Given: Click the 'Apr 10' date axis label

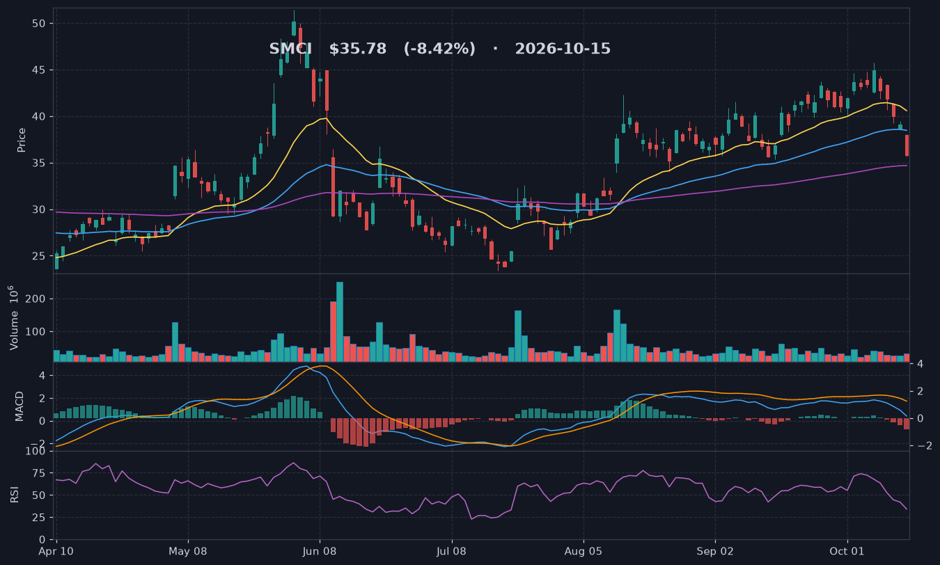Looking at the screenshot, I should (x=56, y=552).
